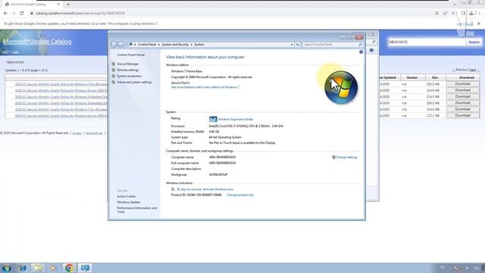The image size is (485, 273).
Task: Bookmark this page with the star
Action: tap(453, 14)
